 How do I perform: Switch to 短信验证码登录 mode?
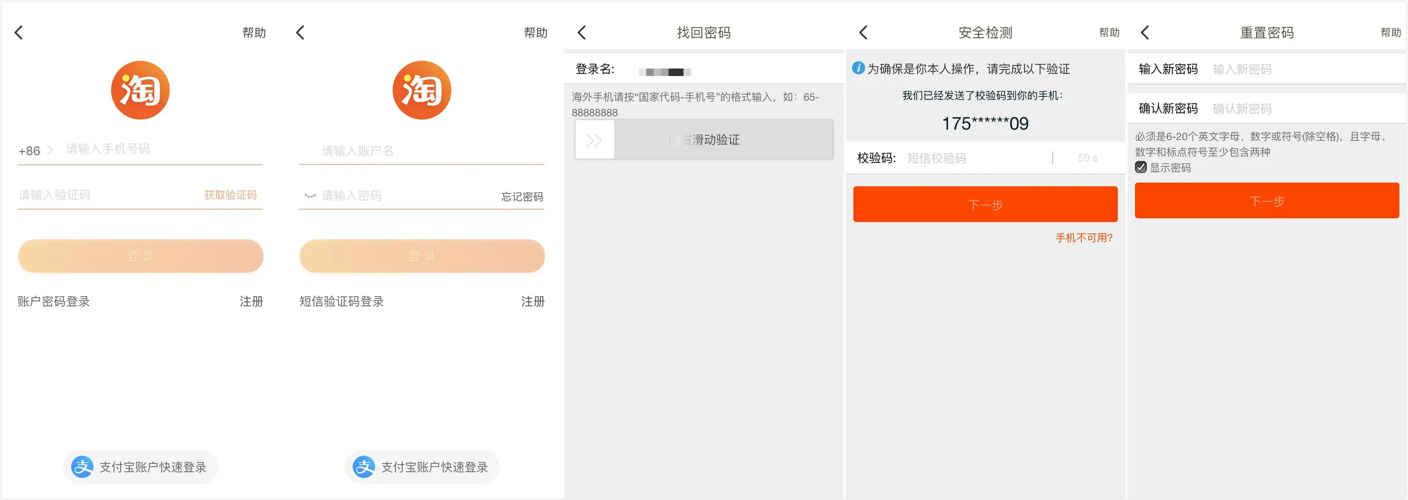point(342,302)
